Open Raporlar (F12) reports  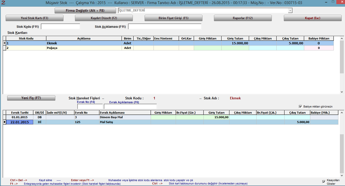[x=243, y=18]
